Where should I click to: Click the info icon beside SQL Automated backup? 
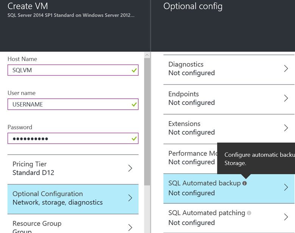pos(244,183)
